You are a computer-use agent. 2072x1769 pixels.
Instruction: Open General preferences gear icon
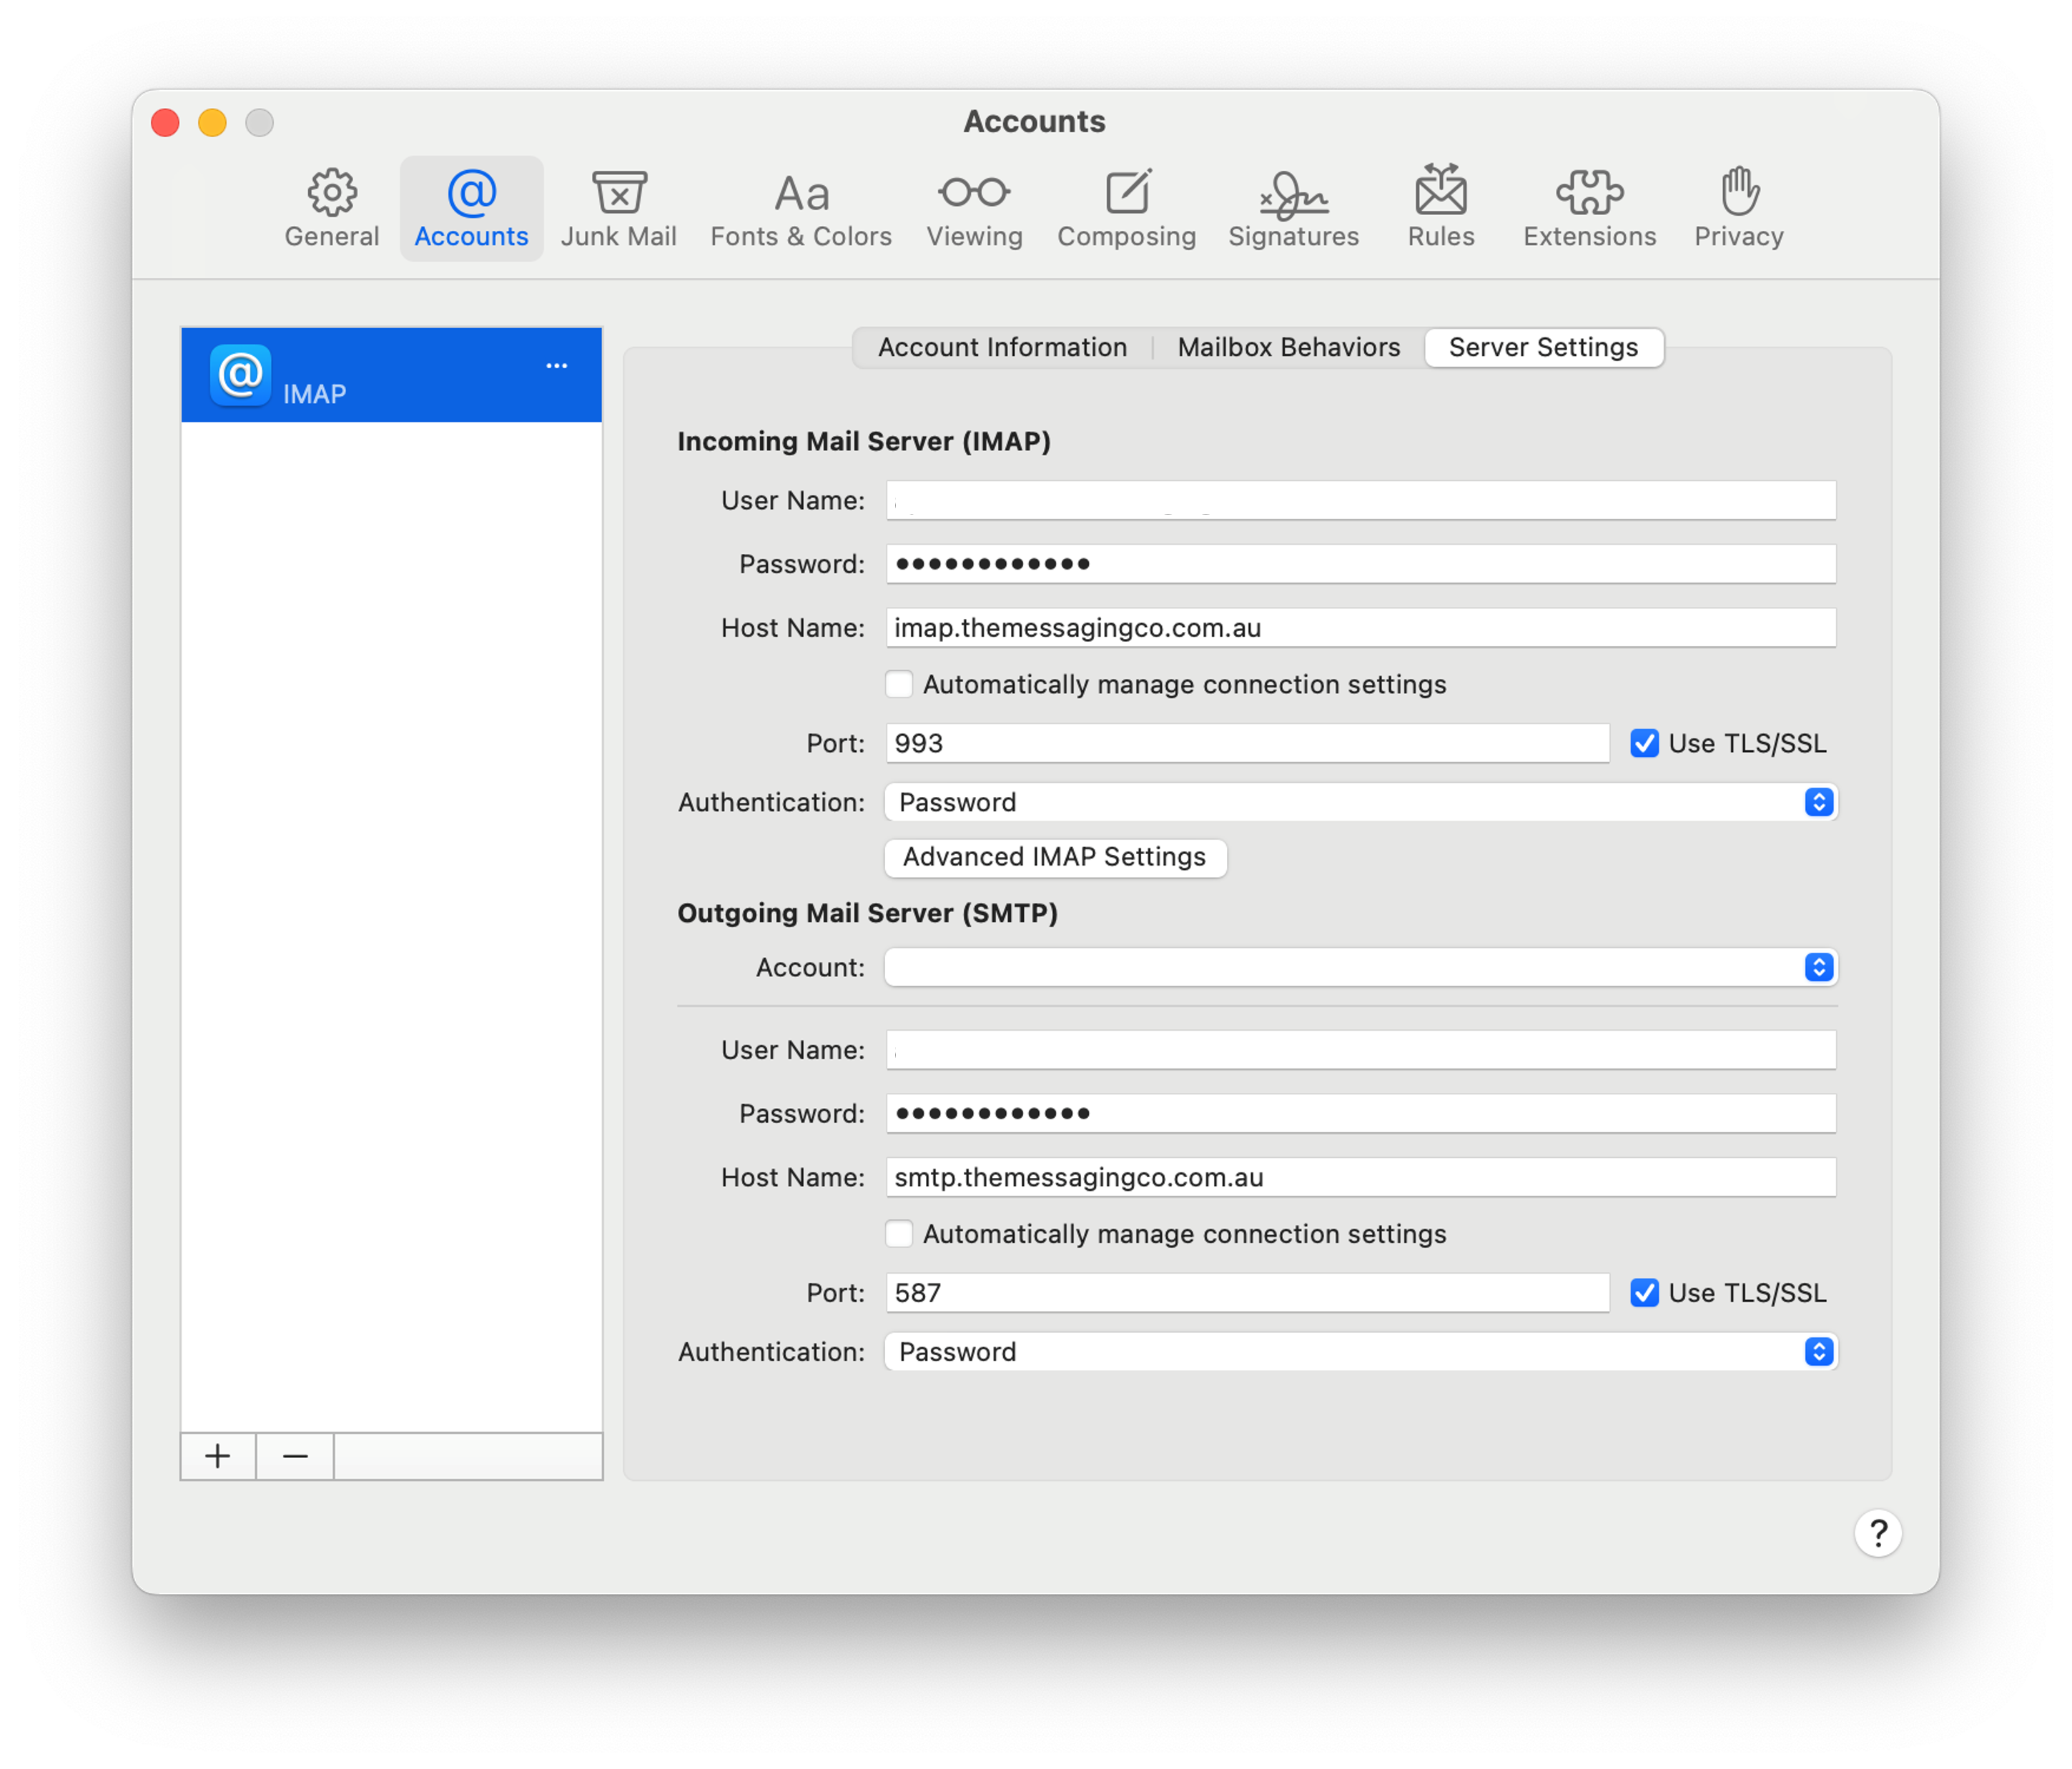pyautogui.click(x=331, y=192)
